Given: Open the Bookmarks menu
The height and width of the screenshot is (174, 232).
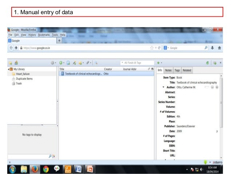Looking at the screenshot, I should point(44,35).
